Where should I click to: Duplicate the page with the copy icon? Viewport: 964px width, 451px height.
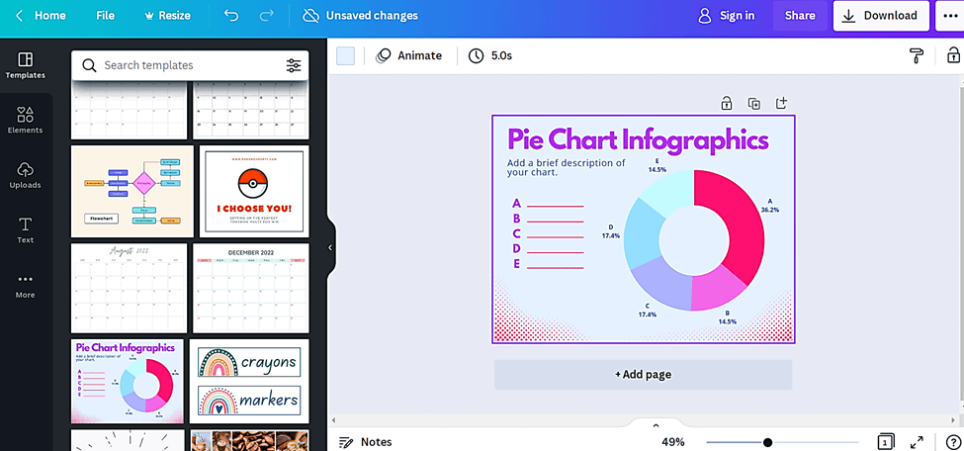tap(753, 104)
